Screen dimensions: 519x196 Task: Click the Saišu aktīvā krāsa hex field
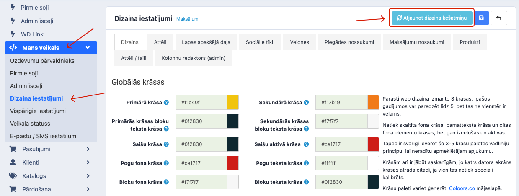[x=341, y=144]
